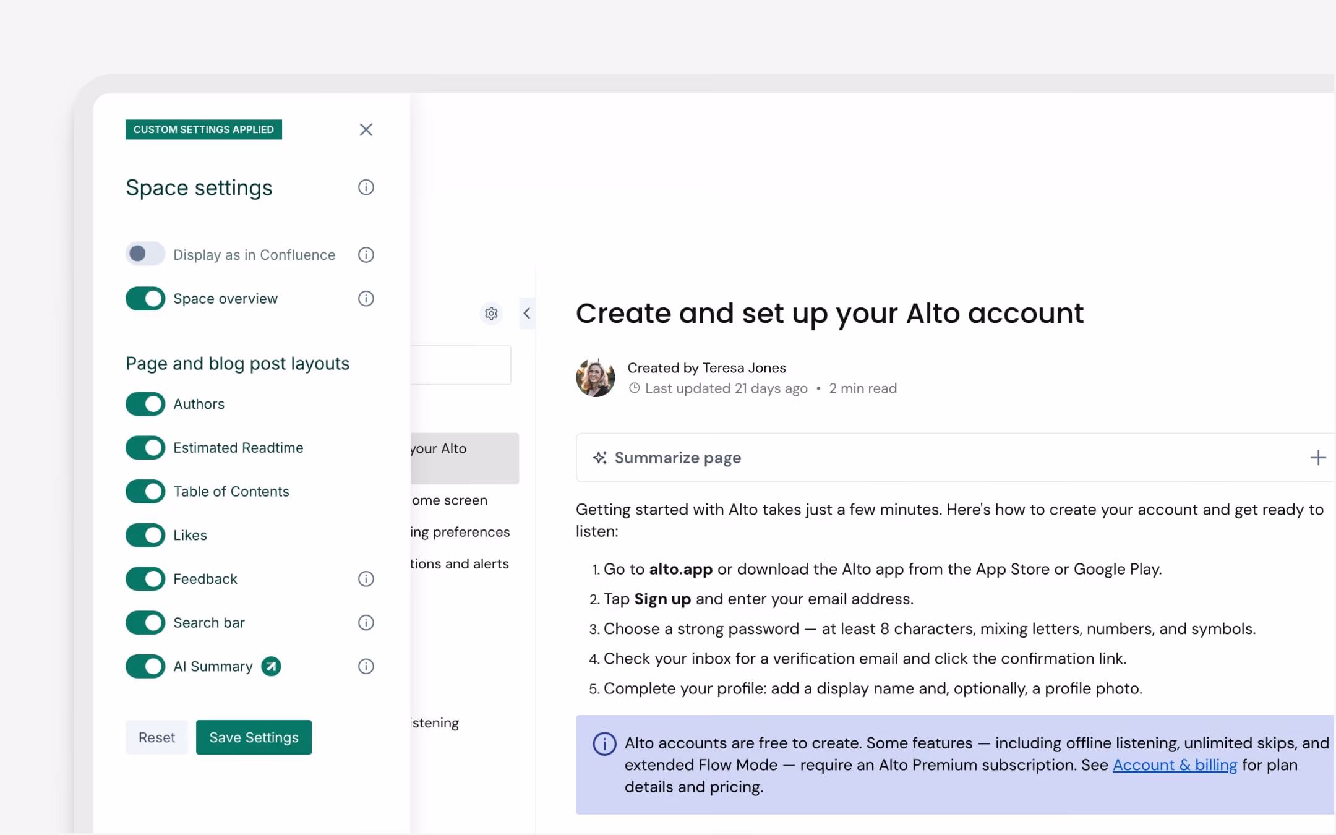Click 'Page and blog post layouts' heading

coord(238,363)
